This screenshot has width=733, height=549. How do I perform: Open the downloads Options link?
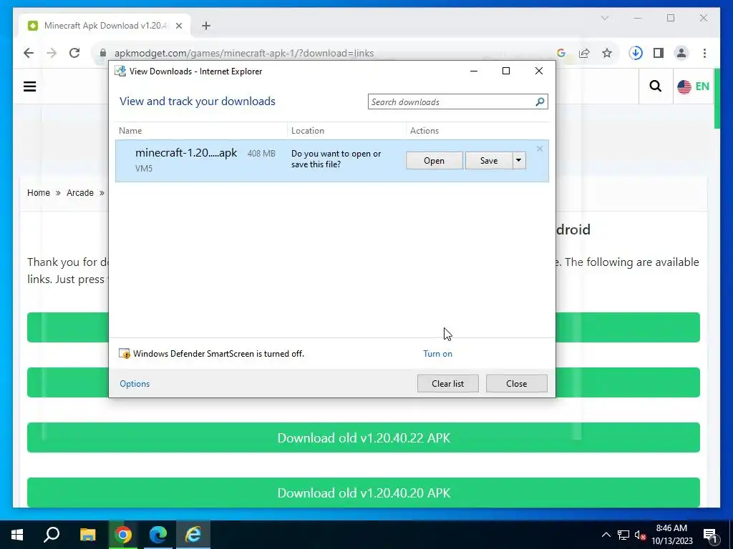coord(135,384)
